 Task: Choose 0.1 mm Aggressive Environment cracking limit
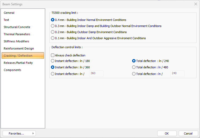[53, 38]
